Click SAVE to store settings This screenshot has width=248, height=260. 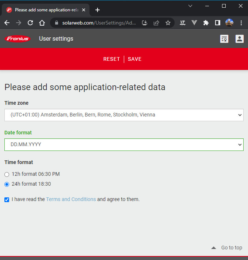click(134, 59)
